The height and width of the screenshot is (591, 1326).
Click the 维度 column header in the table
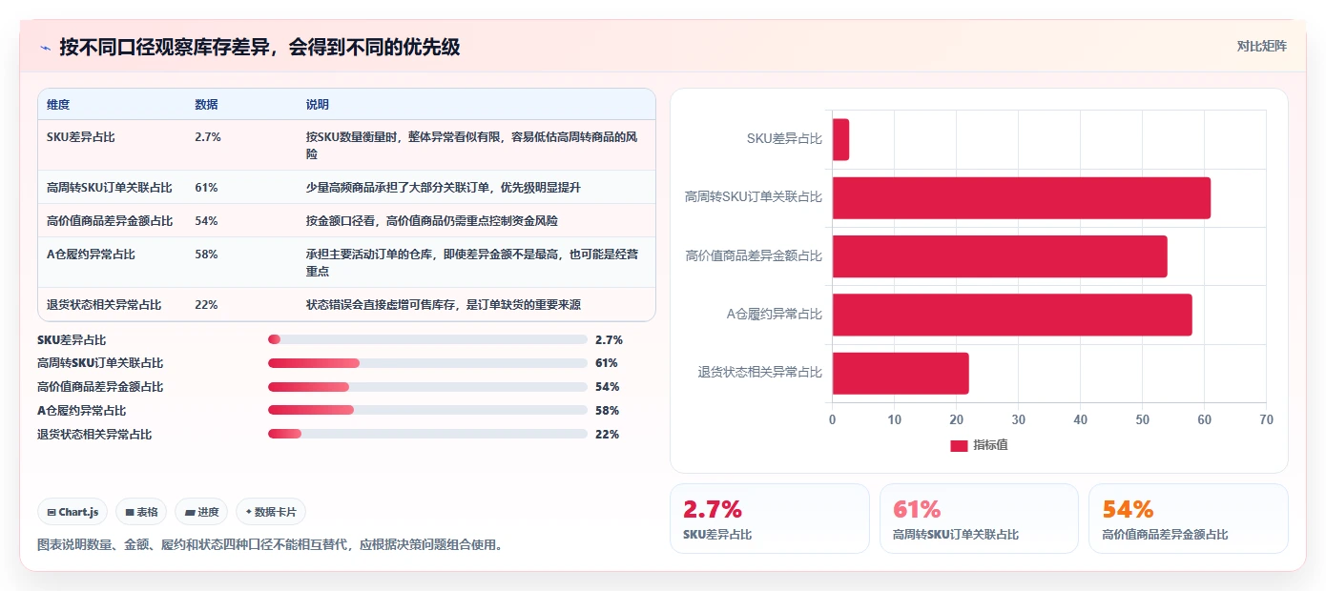click(58, 105)
